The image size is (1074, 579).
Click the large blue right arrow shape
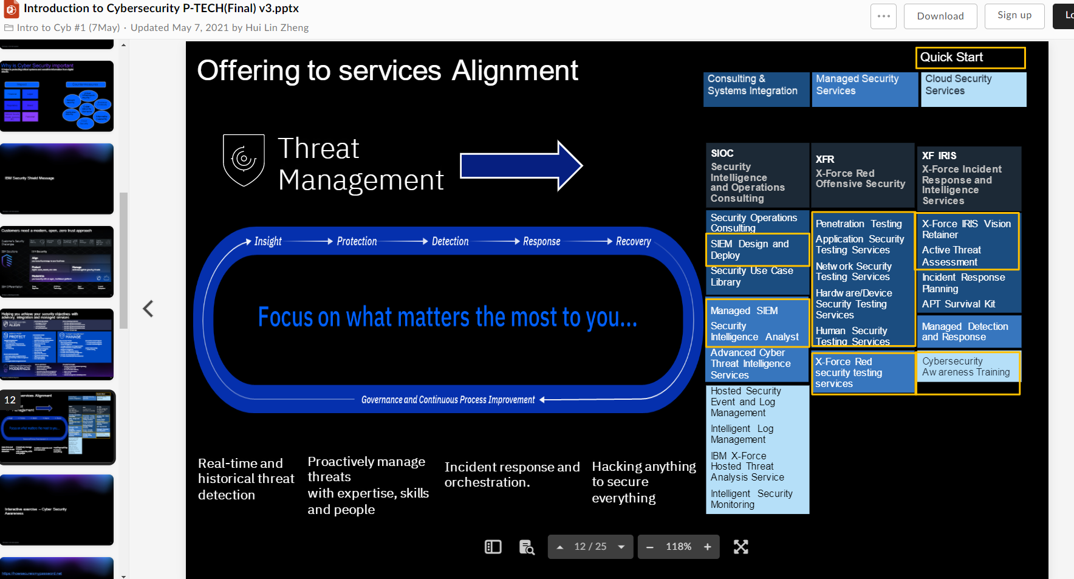click(521, 165)
